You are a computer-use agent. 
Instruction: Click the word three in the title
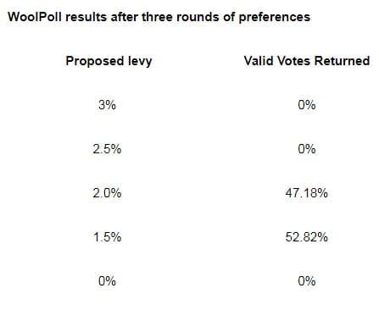157,17
